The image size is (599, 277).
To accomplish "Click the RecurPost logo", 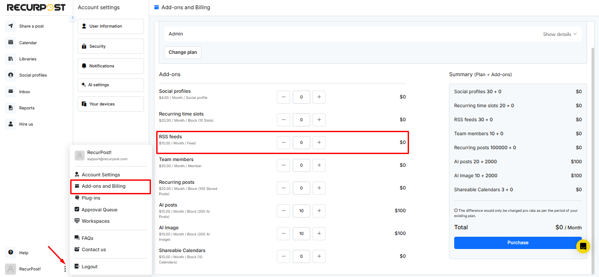I will [36, 7].
